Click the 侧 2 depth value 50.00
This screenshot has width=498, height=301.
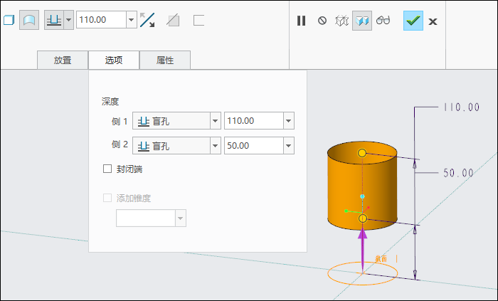254,146
